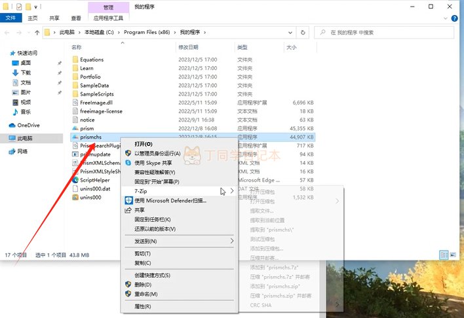This screenshot has width=464, height=318.
Task: Switch to the 查看 ribbon tab
Action: click(x=76, y=18)
